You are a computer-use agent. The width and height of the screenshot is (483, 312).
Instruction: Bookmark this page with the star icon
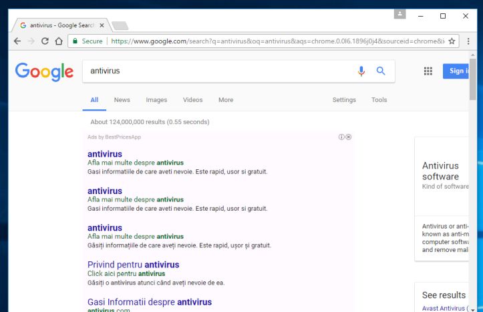click(x=452, y=41)
